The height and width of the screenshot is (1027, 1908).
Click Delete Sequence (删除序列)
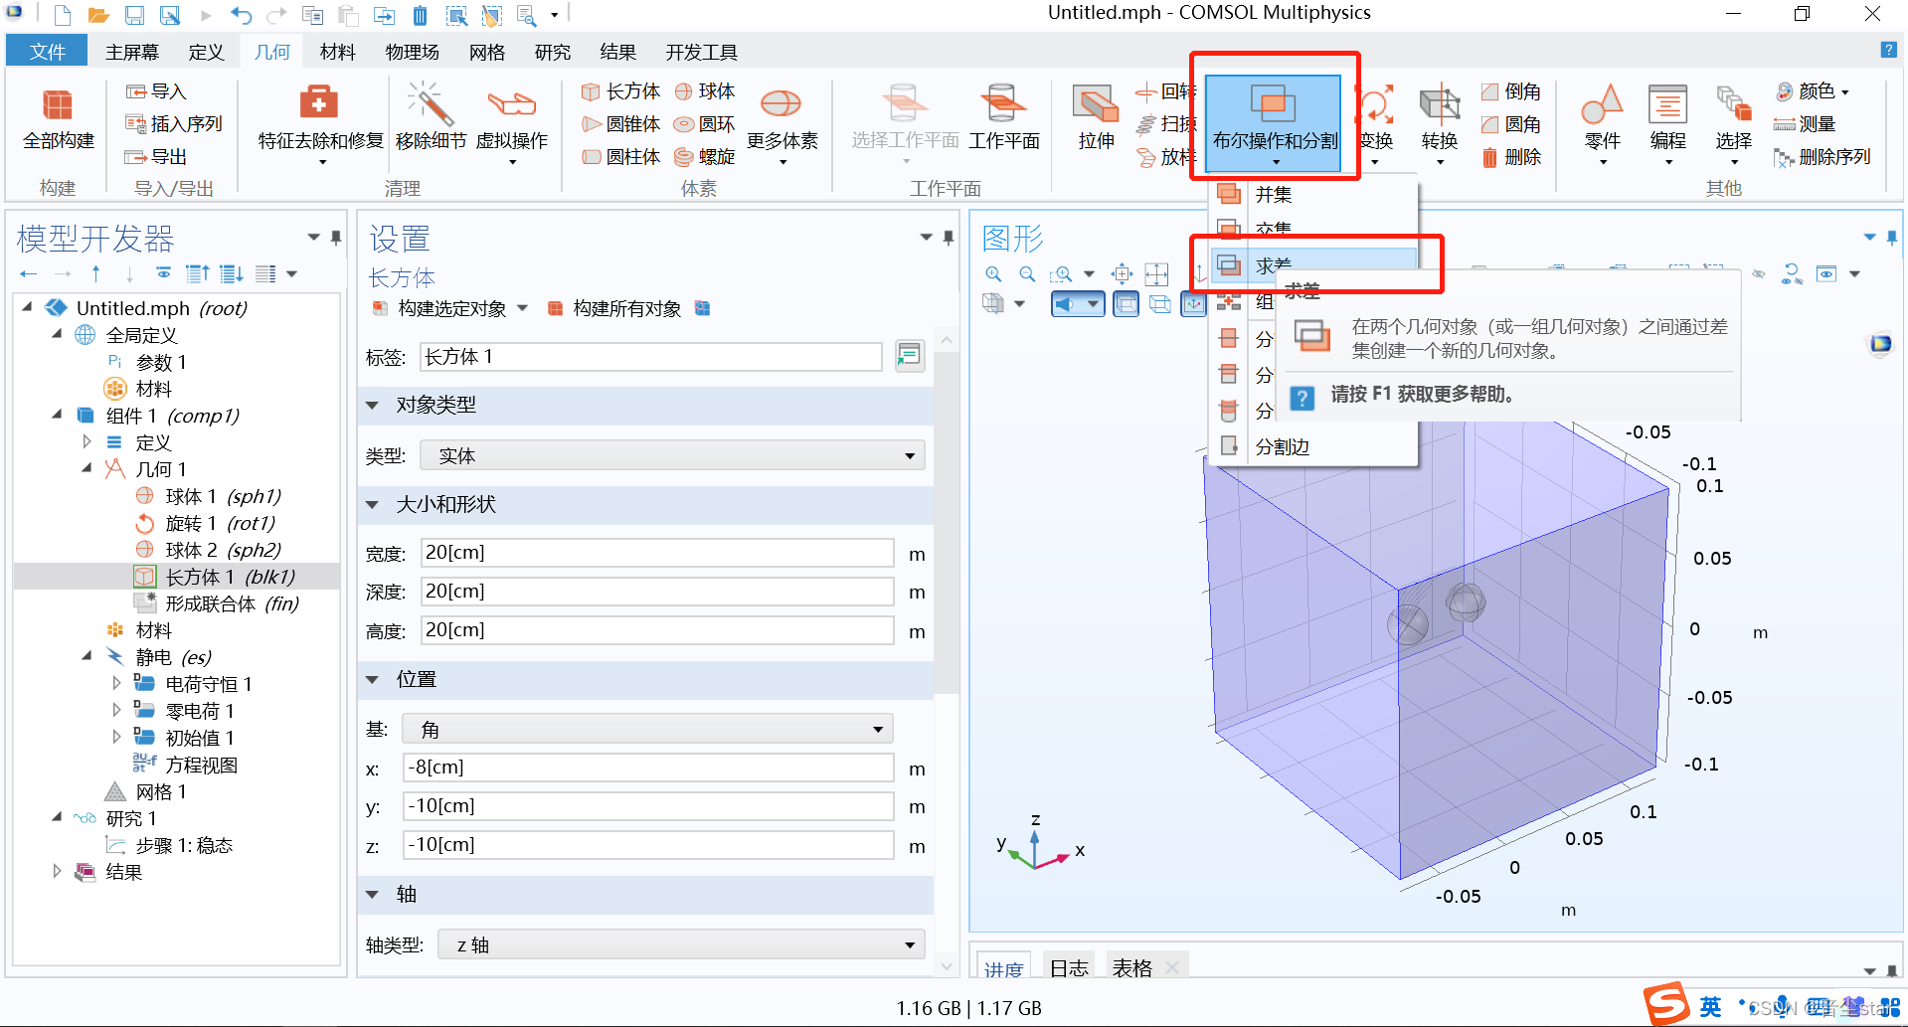[1821, 157]
